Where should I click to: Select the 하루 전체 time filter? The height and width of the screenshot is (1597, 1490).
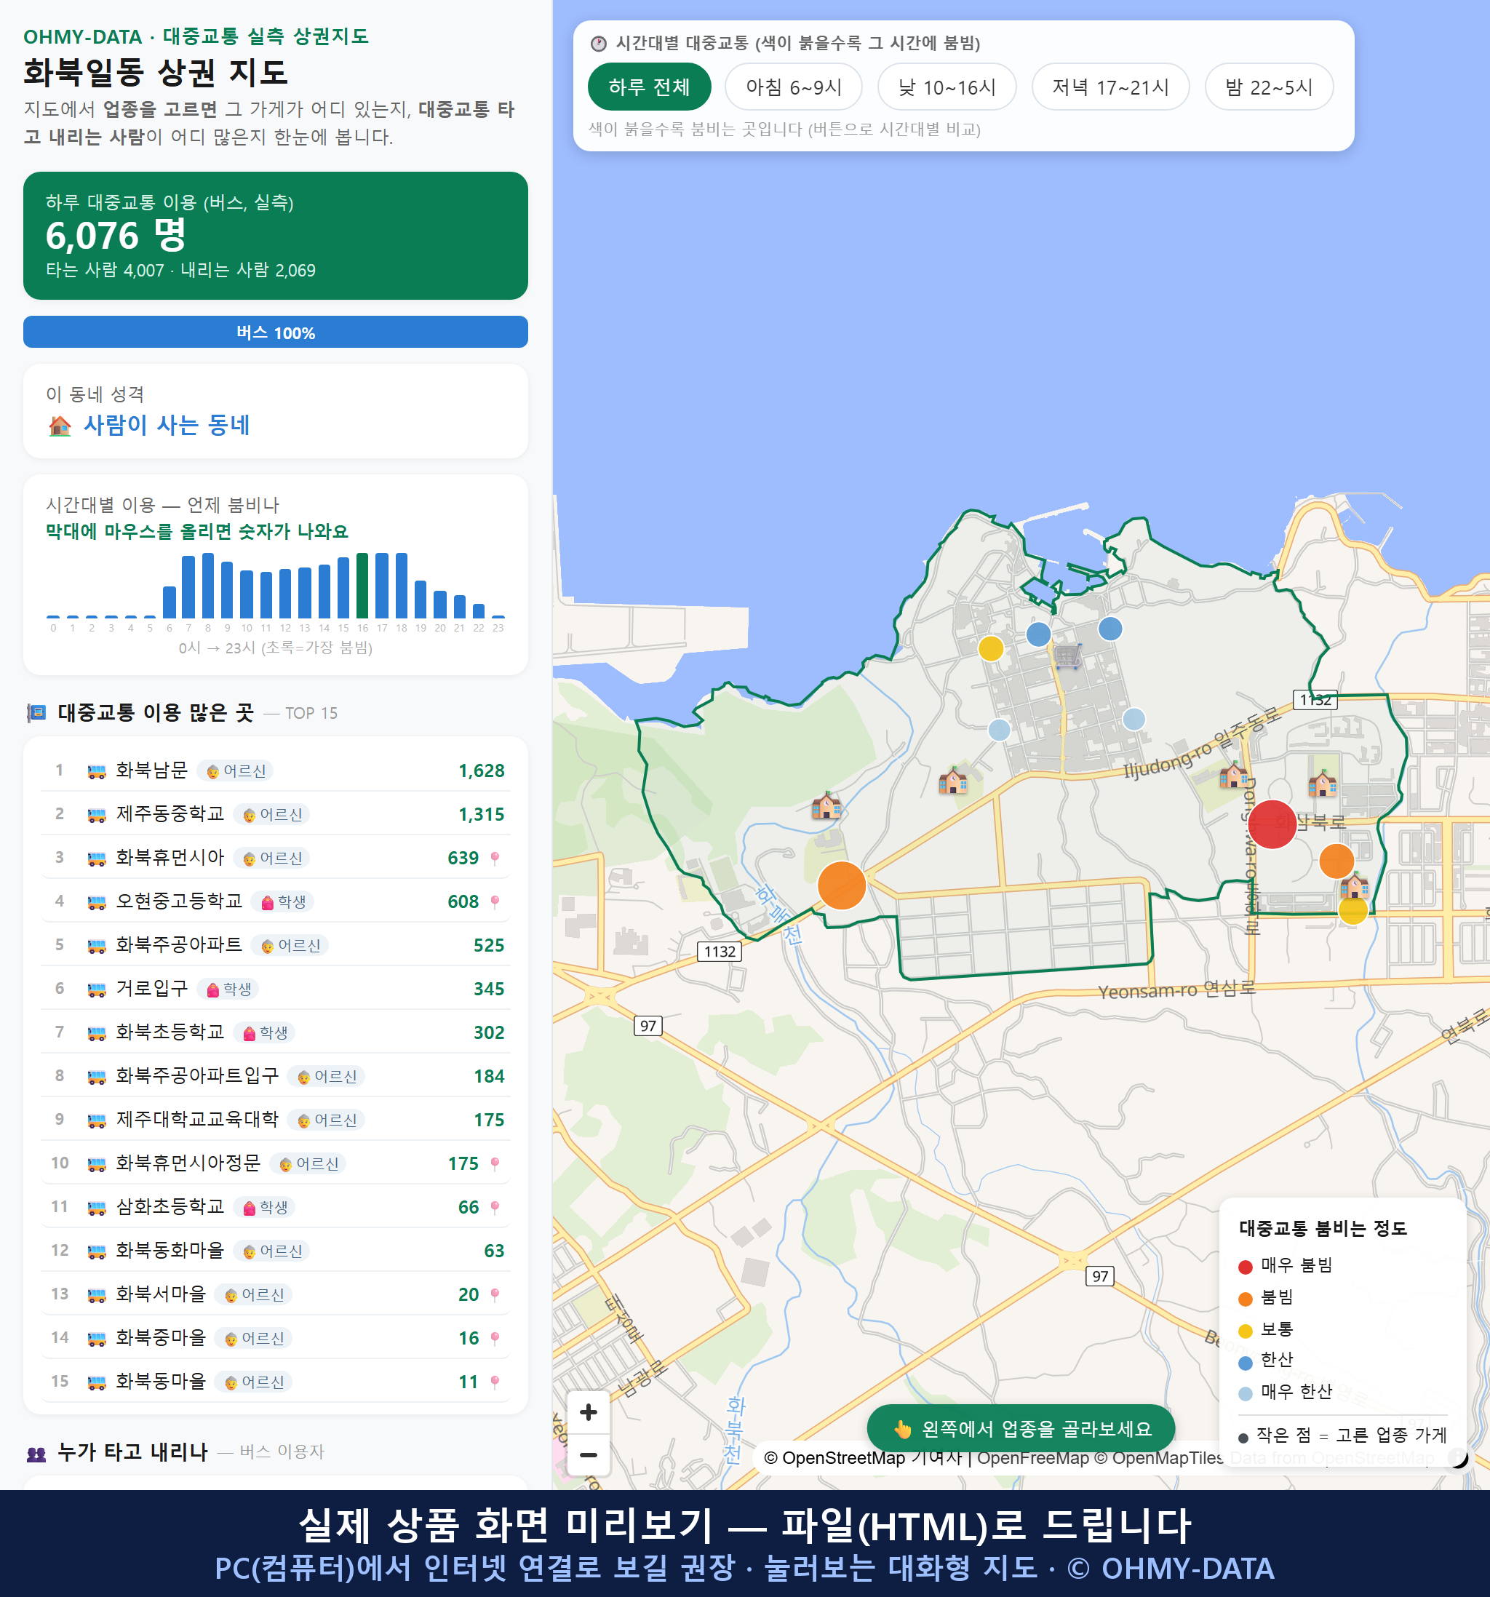click(x=649, y=87)
